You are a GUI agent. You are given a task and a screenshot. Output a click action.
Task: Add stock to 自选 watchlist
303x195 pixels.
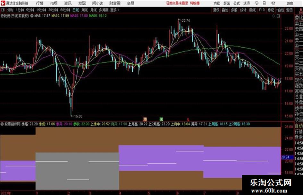(x=280, y=10)
